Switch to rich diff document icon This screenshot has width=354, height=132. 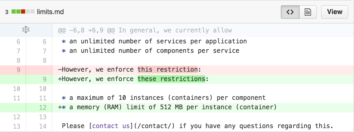308,12
